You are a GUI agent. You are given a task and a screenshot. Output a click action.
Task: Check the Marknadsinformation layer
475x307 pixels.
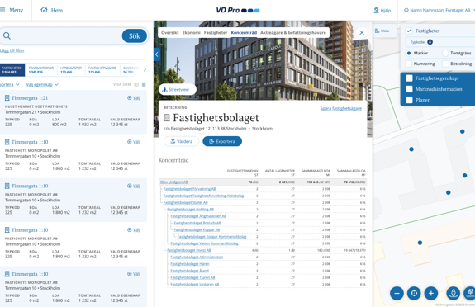coord(409,89)
